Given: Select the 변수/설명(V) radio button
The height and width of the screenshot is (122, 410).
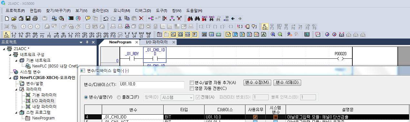Looking at the screenshot, I should pyautogui.click(x=86, y=97).
